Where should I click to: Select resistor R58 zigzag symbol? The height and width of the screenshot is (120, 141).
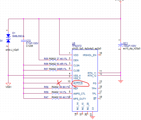tap(55, 88)
